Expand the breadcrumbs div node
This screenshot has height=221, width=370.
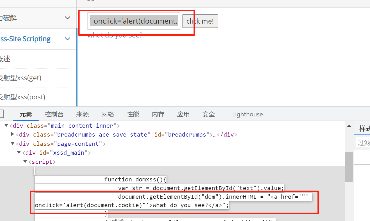[13, 134]
